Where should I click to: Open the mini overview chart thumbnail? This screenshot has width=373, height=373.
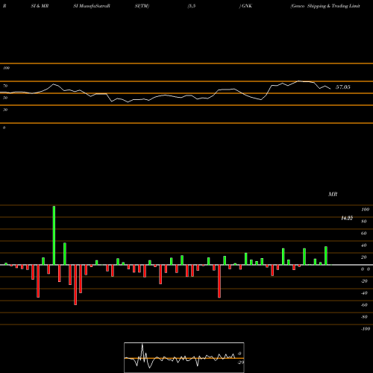click(x=184, y=357)
